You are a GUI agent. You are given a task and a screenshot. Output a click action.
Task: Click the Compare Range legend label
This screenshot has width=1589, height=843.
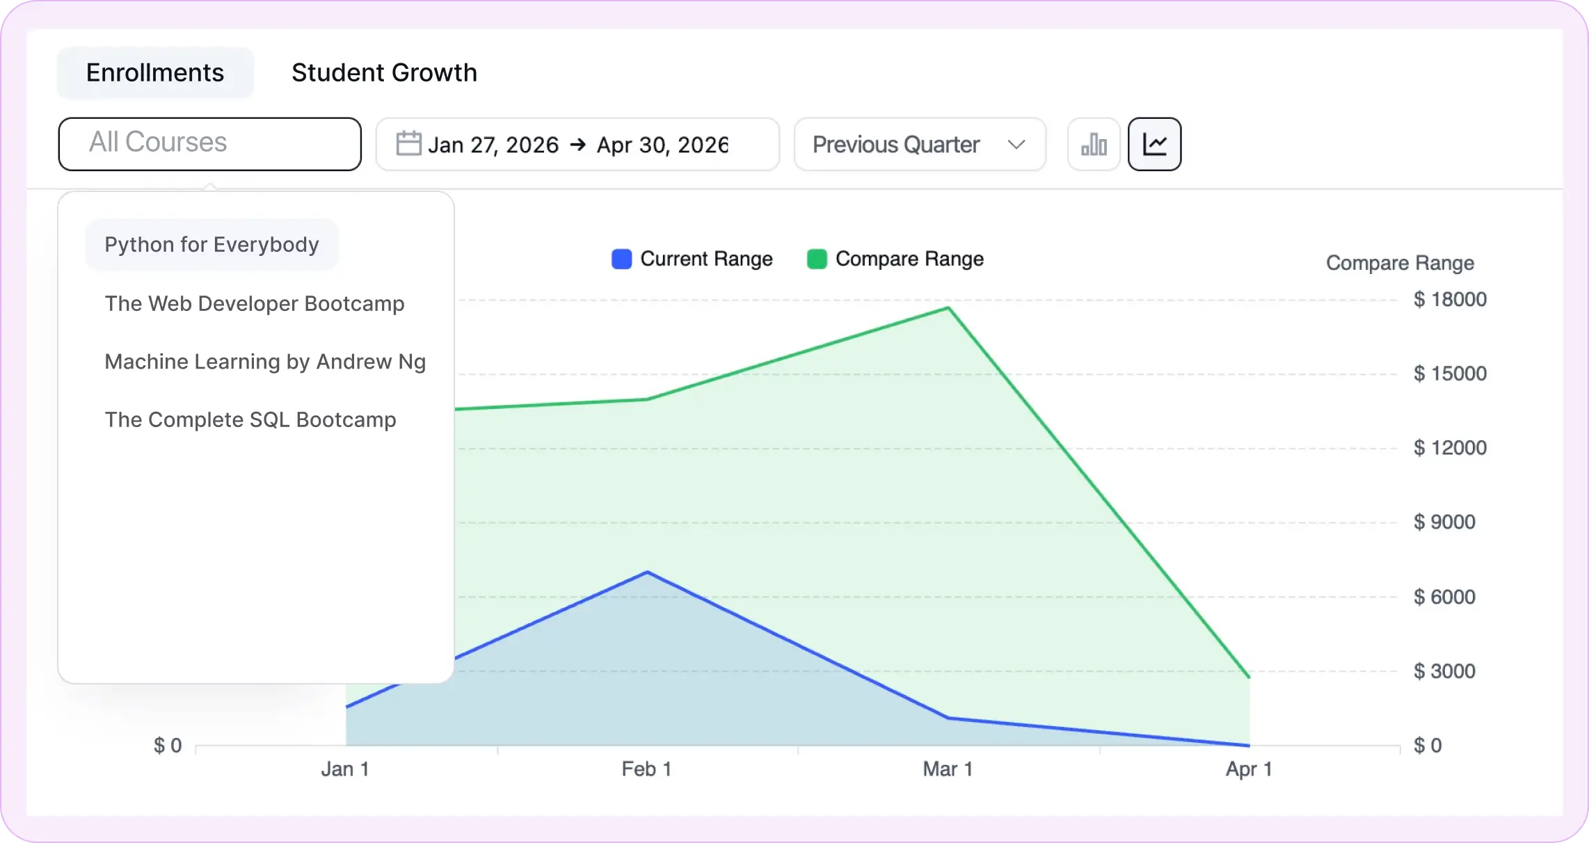click(x=909, y=259)
